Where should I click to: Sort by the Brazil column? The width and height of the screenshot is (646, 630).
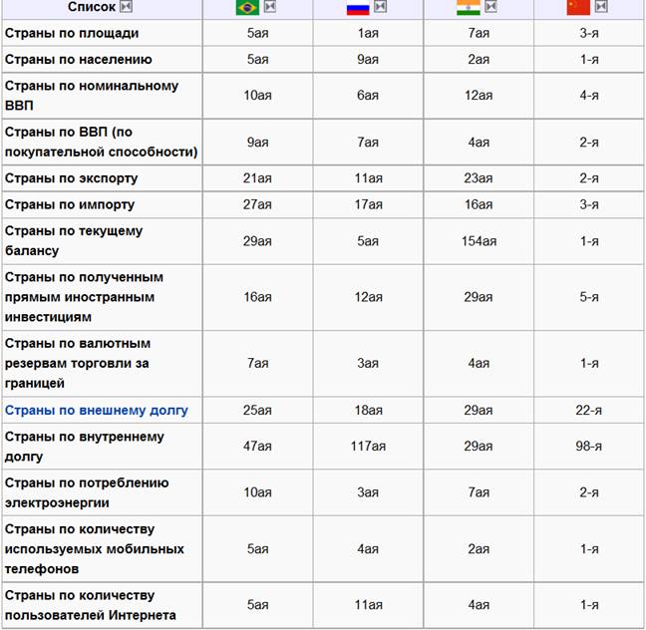click(x=269, y=7)
